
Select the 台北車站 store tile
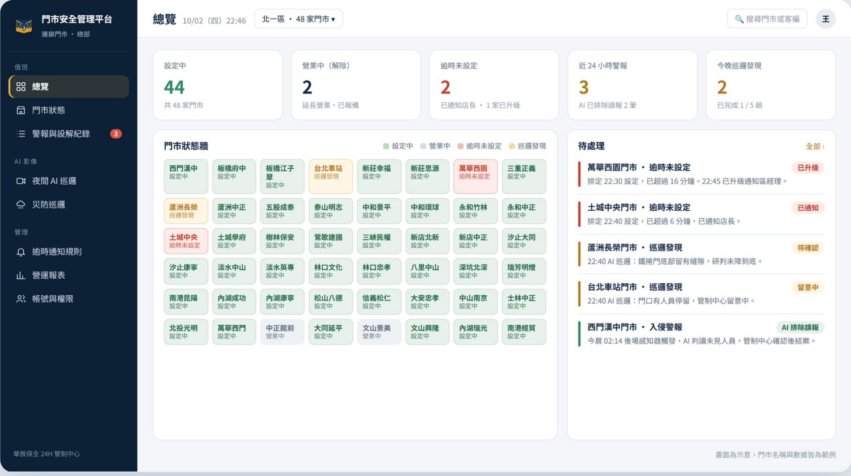[331, 176]
